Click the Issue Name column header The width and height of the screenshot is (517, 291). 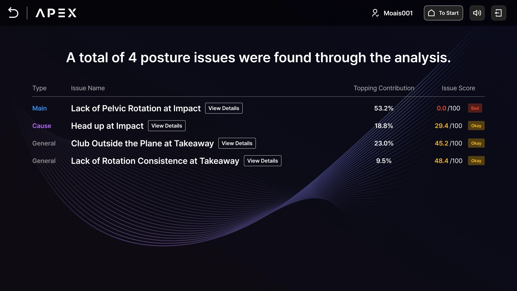point(88,88)
